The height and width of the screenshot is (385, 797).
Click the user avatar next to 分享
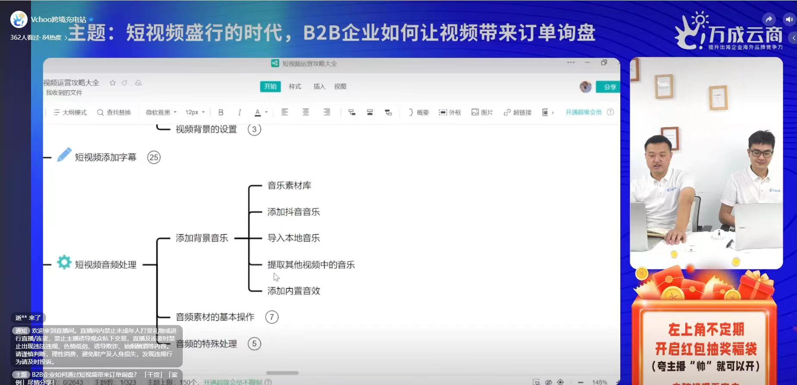click(x=585, y=87)
